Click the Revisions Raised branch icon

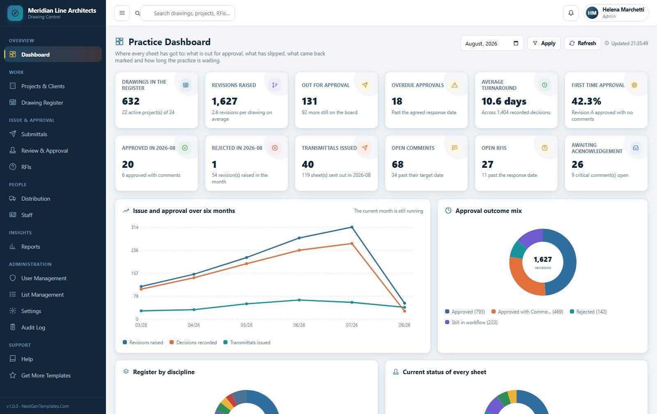coord(275,85)
